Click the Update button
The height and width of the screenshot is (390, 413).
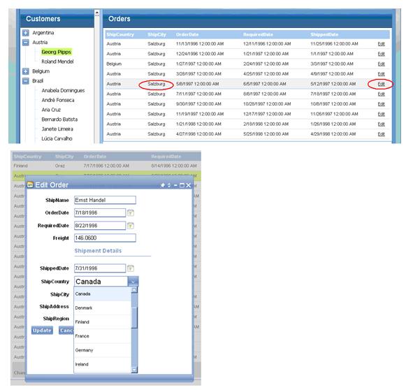pos(42,330)
